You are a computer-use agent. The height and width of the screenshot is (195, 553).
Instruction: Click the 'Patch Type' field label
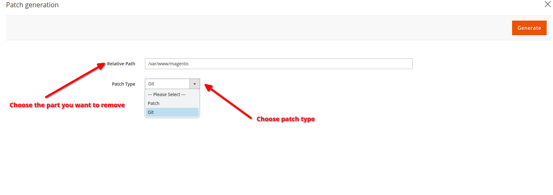point(123,84)
